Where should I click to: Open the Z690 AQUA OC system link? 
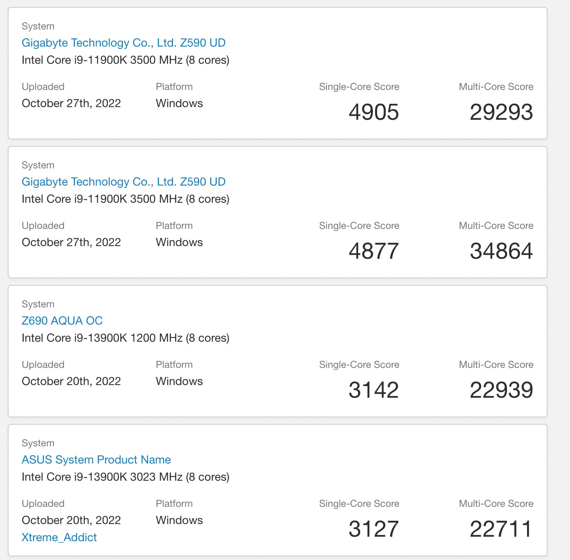point(62,321)
